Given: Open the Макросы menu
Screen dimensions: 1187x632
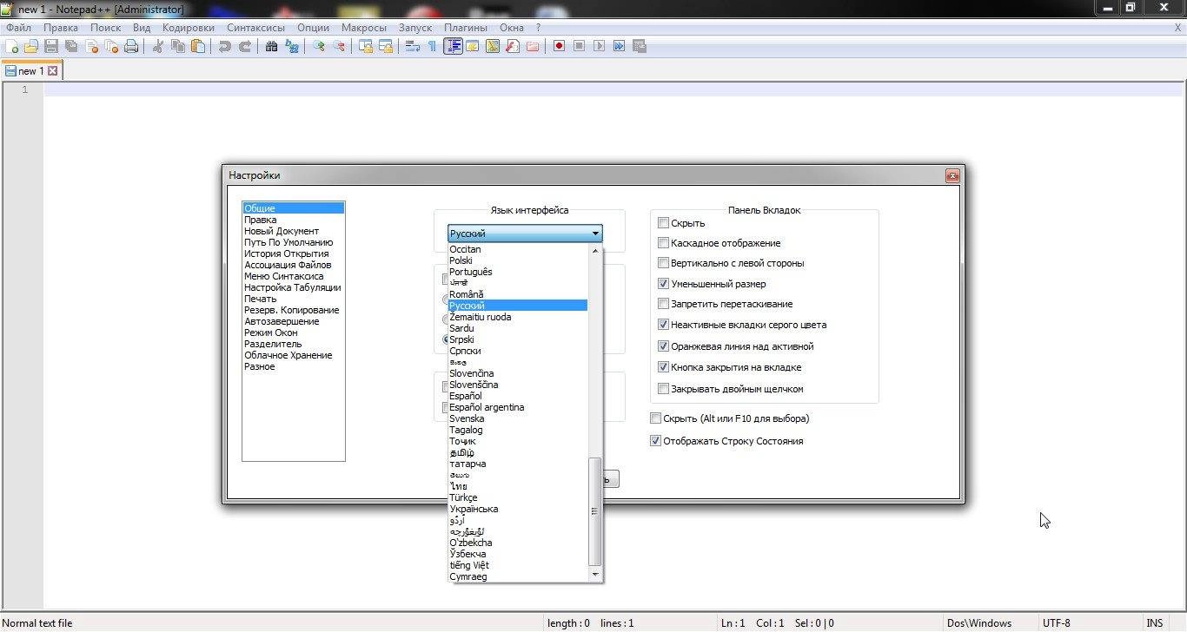Looking at the screenshot, I should tap(364, 28).
